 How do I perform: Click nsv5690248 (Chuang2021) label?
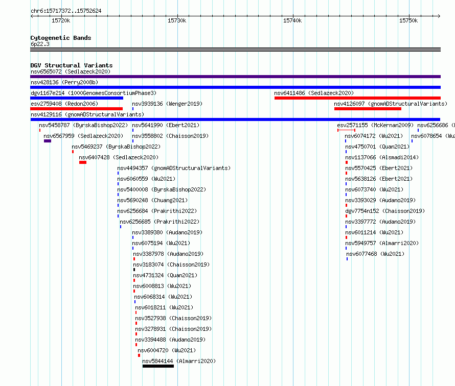152,200
